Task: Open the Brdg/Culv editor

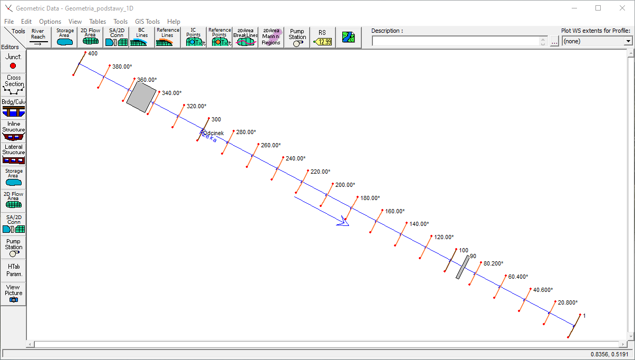Action: pos(14,108)
